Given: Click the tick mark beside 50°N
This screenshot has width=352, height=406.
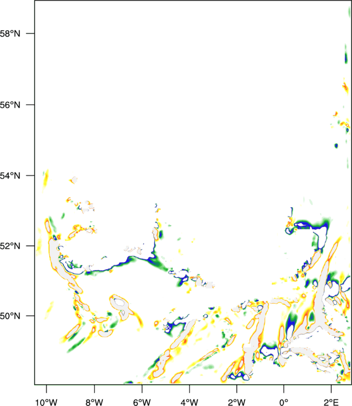Looking at the screenshot, I should pyautogui.click(x=30, y=316).
